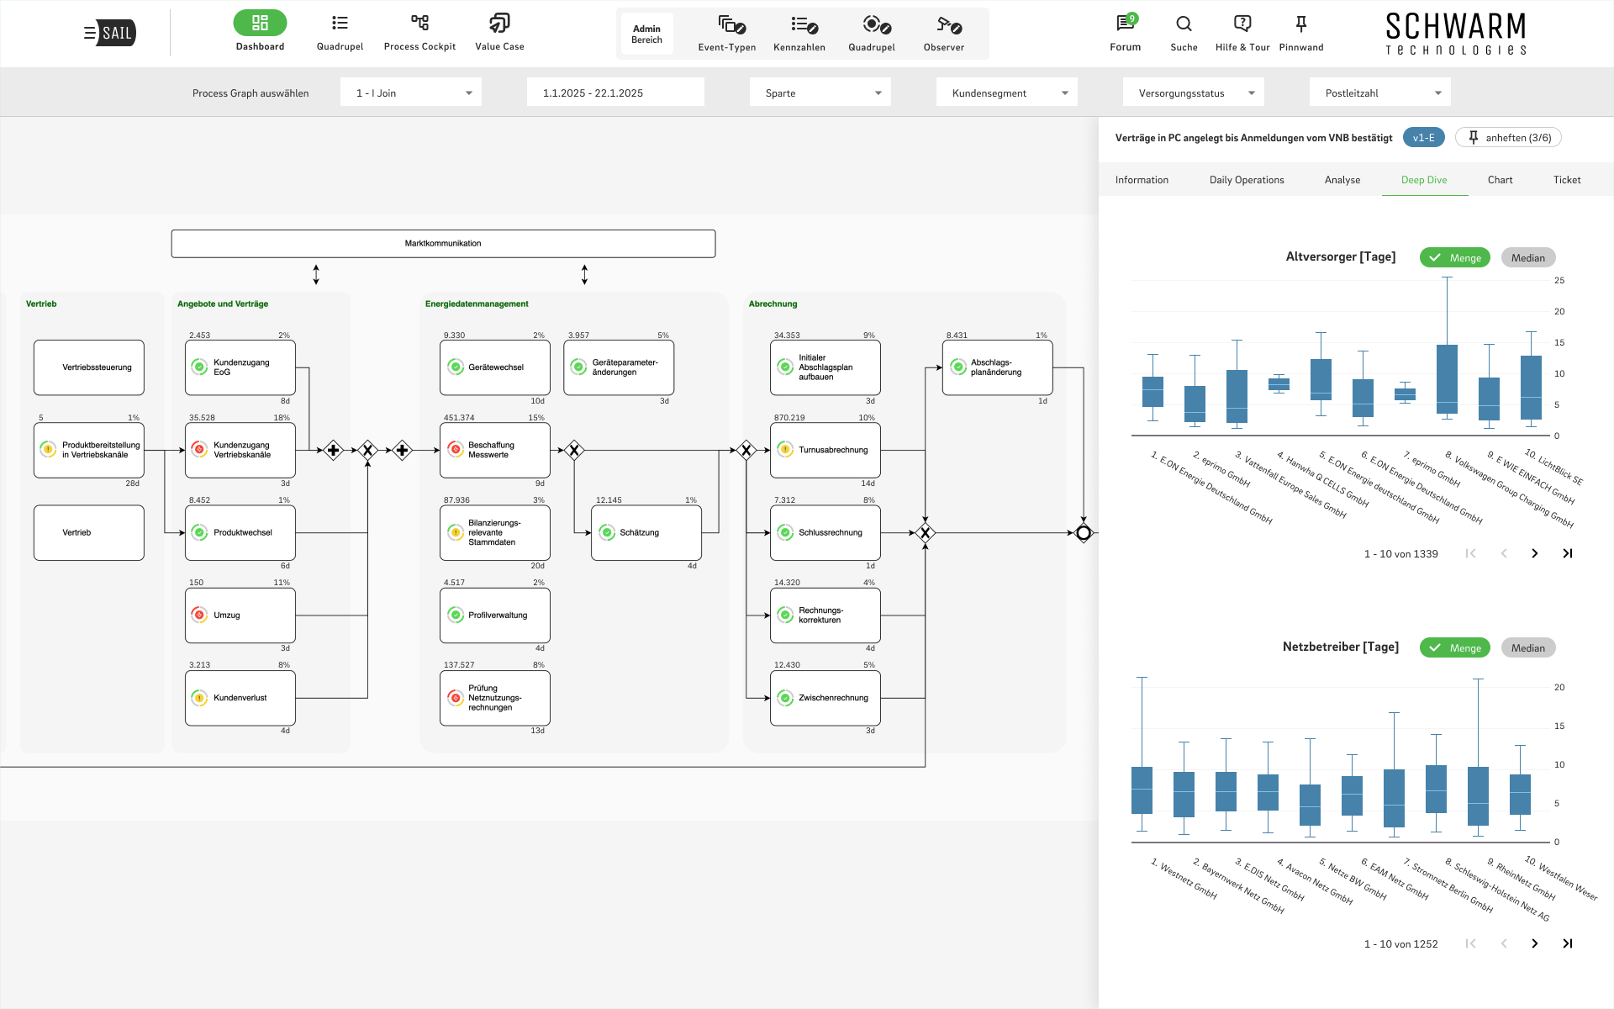
Task: Open the Forum icon with notification badge
Action: coord(1125,24)
